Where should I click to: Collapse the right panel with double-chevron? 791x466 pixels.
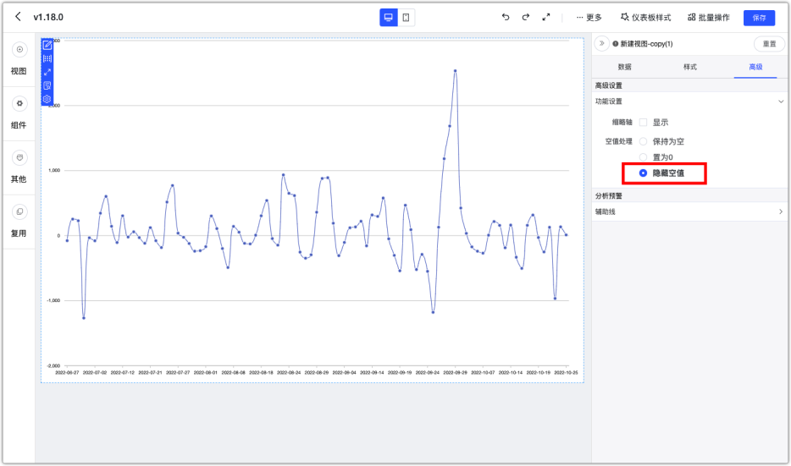point(602,43)
